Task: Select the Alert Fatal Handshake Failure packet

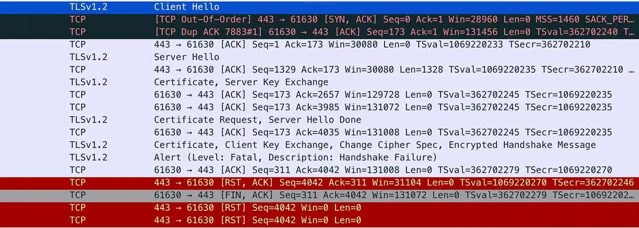Action: (319, 158)
